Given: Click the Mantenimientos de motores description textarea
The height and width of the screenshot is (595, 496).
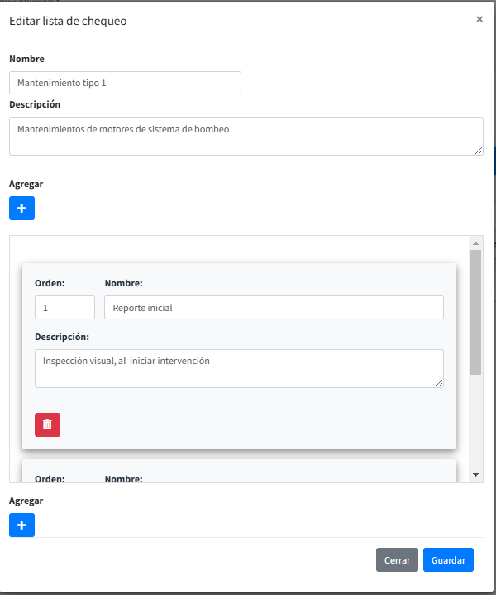Looking at the screenshot, I should 246,136.
